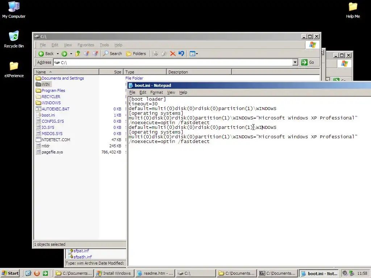Select the Program Files folder
The width and height of the screenshot is (371, 278).
50,90
